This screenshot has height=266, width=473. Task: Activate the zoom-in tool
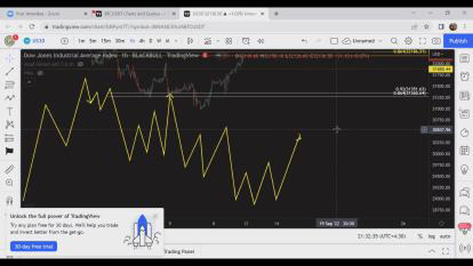pos(10,183)
